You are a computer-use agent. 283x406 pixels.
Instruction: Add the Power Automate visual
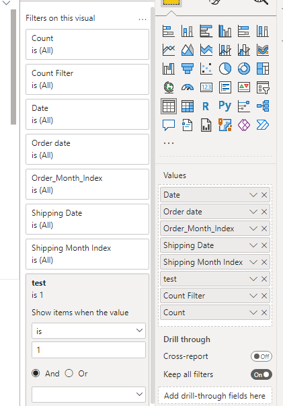pos(263,125)
